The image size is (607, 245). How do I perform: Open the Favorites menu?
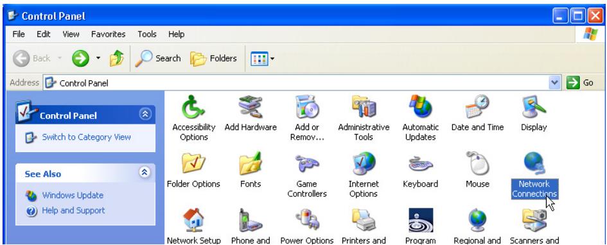[x=109, y=35]
